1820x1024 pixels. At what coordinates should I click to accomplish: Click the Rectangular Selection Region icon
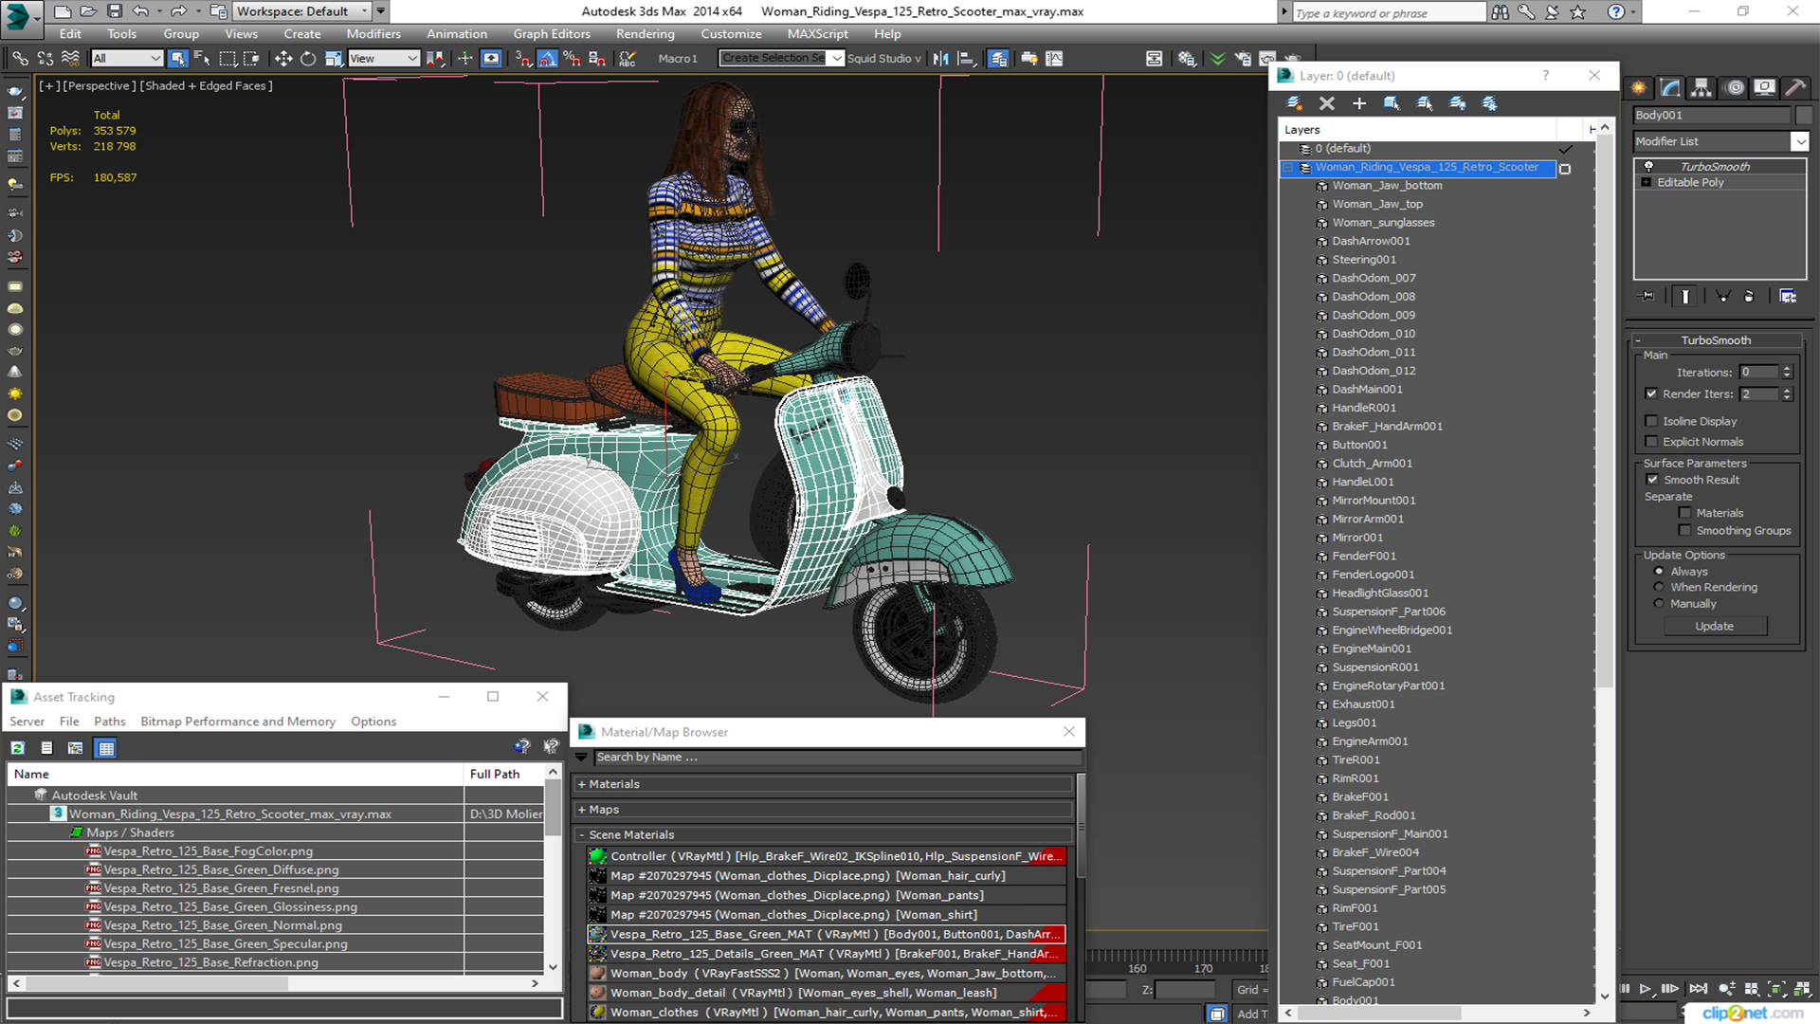click(x=227, y=59)
